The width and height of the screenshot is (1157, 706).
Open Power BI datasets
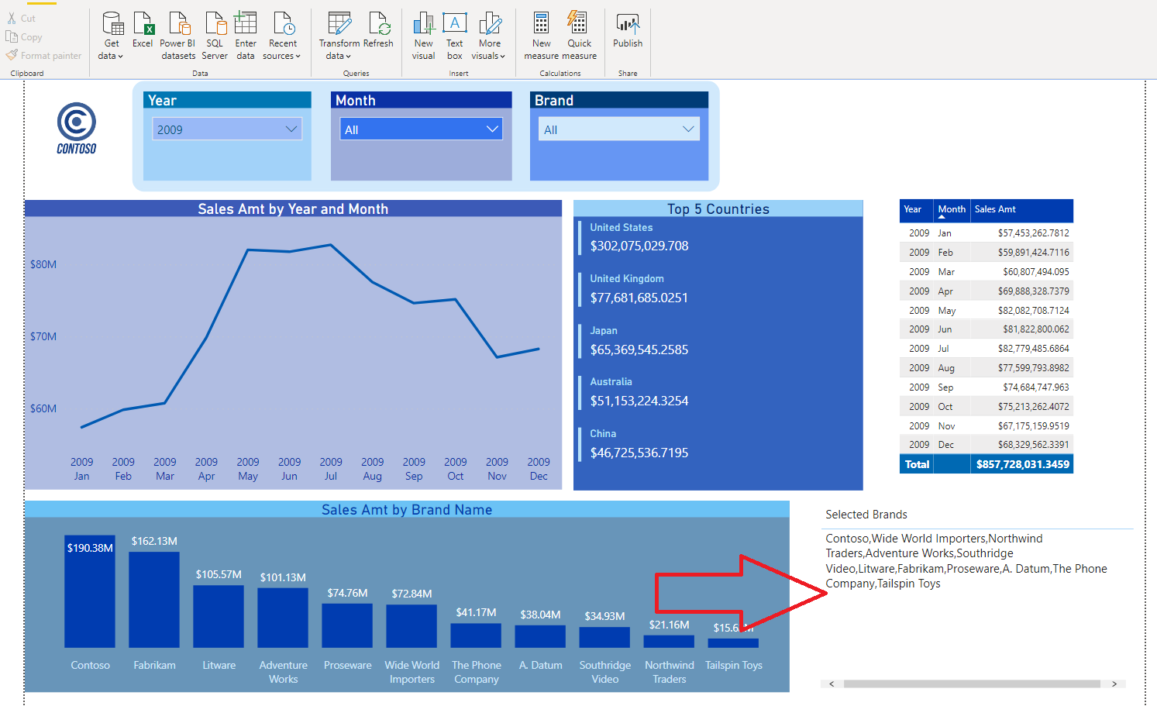pyautogui.click(x=177, y=34)
